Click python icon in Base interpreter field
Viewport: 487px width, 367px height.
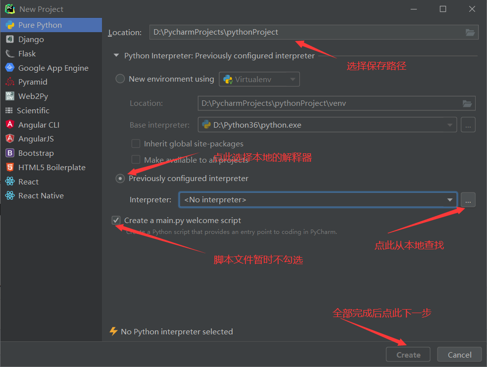click(206, 125)
